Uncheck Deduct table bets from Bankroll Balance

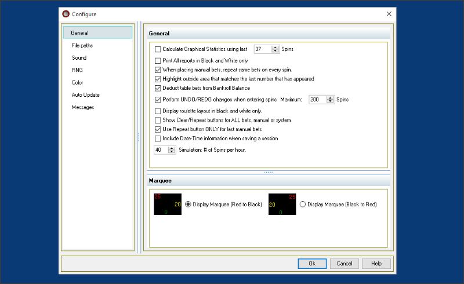tap(158, 88)
